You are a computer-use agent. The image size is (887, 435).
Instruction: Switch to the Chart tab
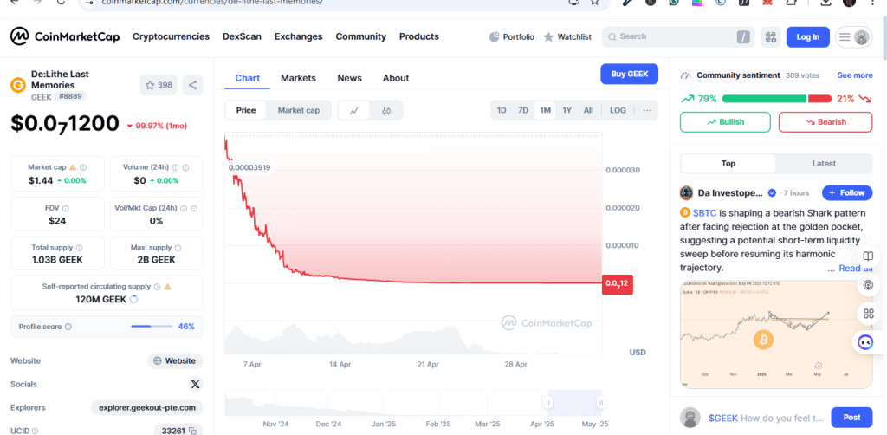point(247,78)
